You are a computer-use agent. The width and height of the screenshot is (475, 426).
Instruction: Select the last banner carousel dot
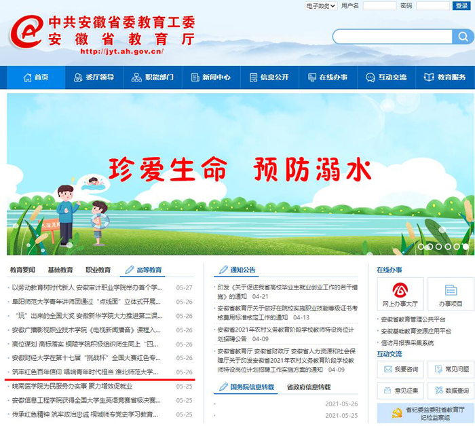click(465, 247)
